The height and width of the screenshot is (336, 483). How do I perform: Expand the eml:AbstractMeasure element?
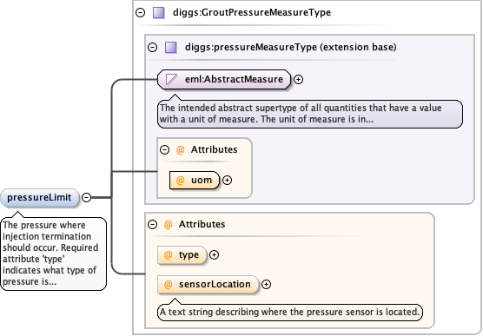coord(298,80)
